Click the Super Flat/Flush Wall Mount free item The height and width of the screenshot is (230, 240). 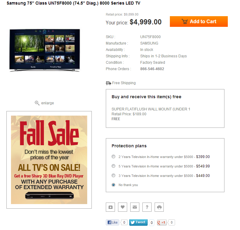pos(151,109)
